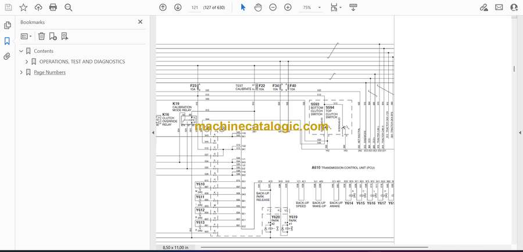Click the K19 Calibration Mode Relay label
523x252 pixels.
coord(182,107)
